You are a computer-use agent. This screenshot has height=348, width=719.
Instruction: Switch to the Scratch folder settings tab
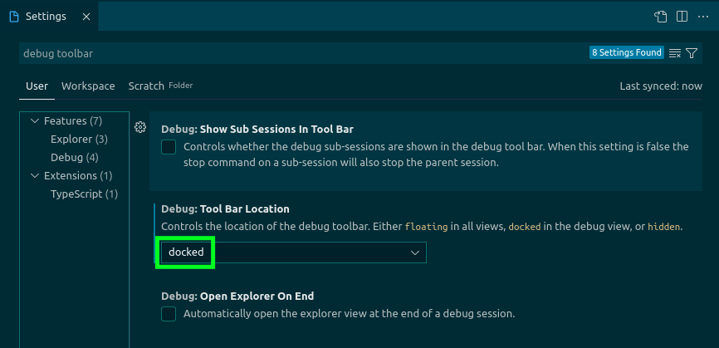point(146,86)
